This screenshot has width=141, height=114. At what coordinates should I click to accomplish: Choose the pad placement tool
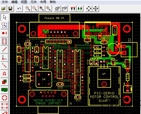(5, 33)
